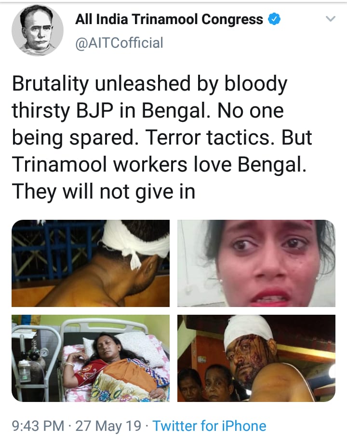The height and width of the screenshot is (441, 347).
Task: Click the blue verified badge icon
Action: click(274, 19)
